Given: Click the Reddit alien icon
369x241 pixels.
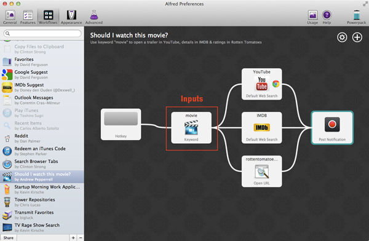Looking at the screenshot, I should (x=7, y=138).
